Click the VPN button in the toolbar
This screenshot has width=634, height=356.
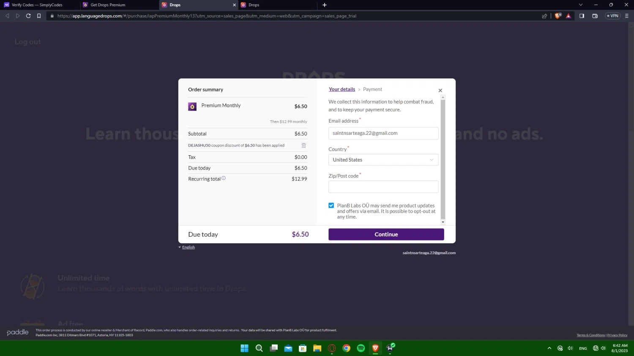613,16
